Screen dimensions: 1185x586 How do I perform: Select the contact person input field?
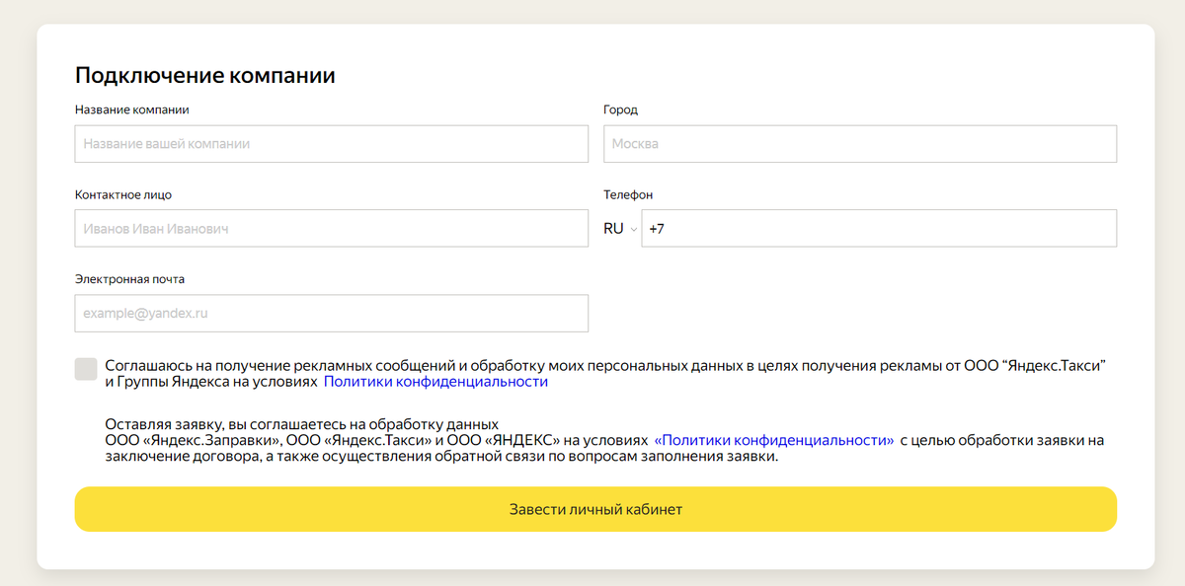[x=331, y=228]
